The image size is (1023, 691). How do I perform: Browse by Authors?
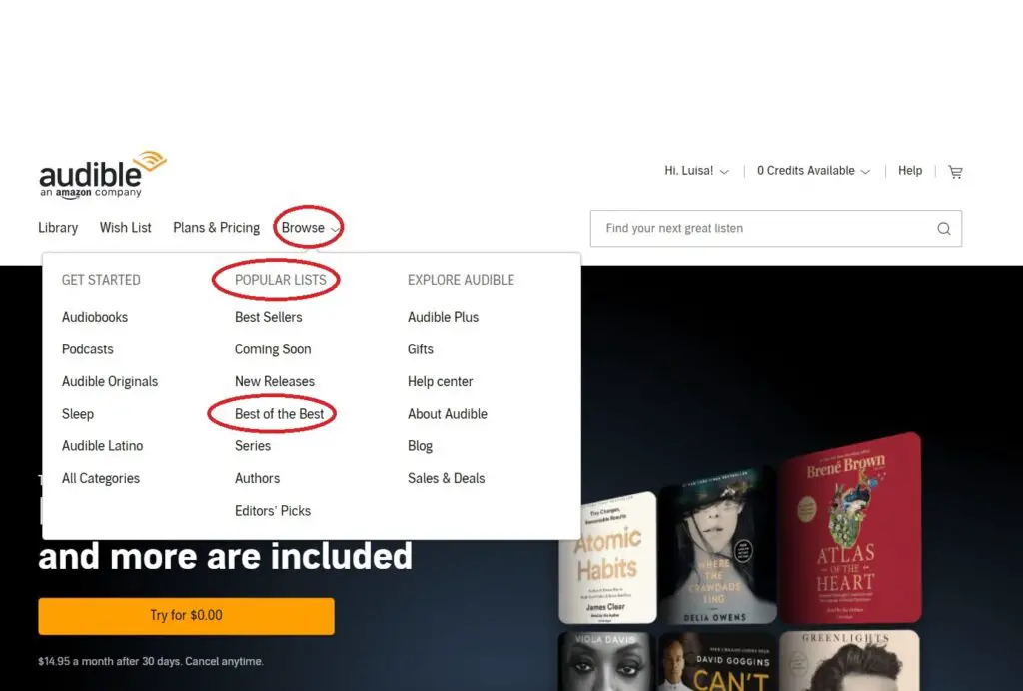(x=257, y=479)
